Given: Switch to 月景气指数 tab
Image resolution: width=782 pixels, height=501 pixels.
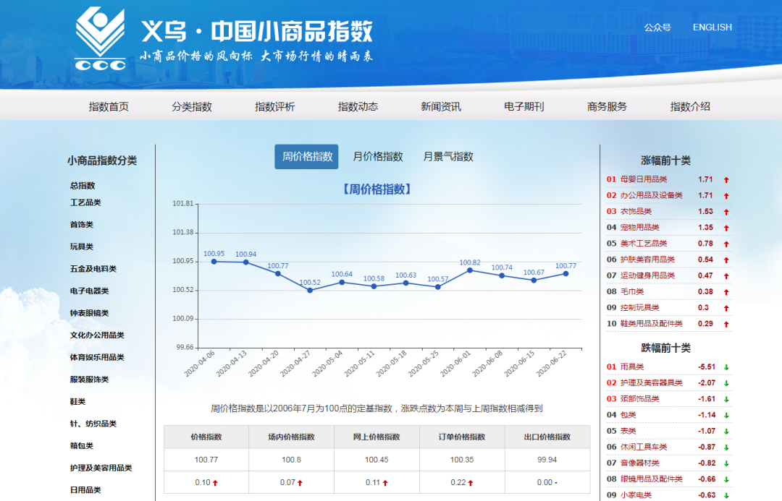Looking at the screenshot, I should click(x=448, y=157).
